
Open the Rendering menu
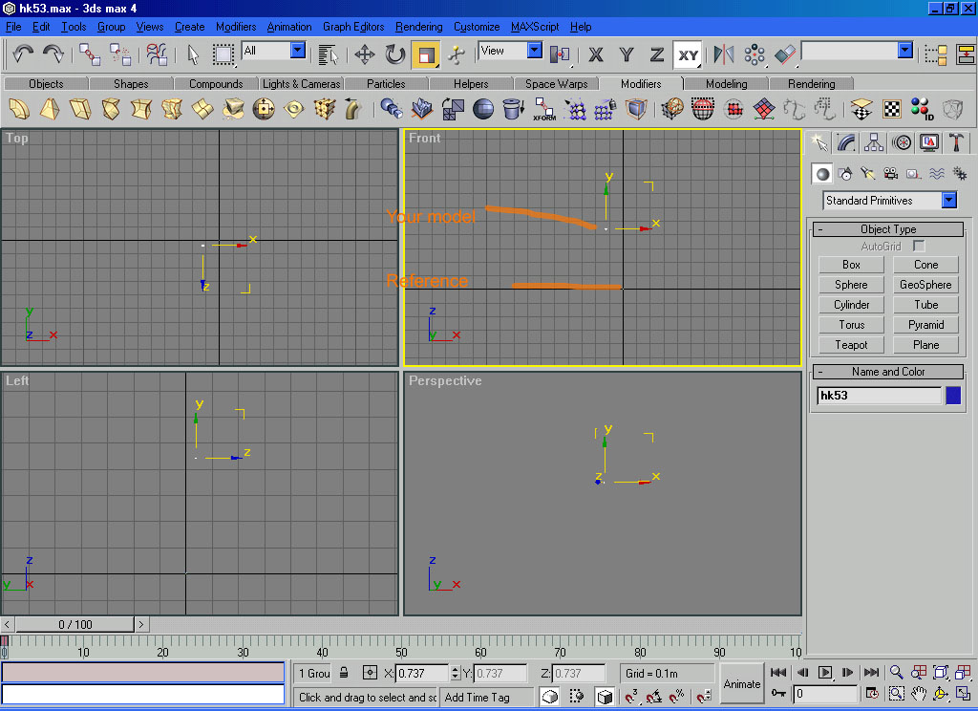(418, 27)
